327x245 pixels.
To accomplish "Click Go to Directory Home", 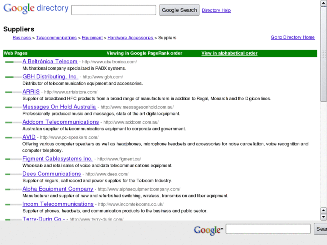I will click(292, 37).
